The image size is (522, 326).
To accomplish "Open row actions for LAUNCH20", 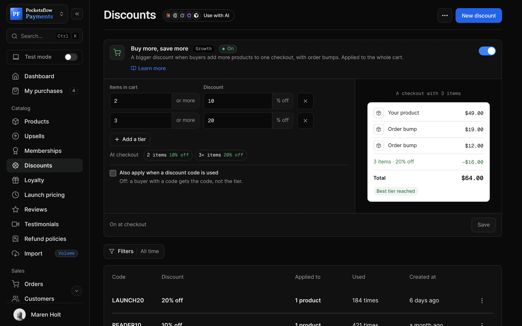I will pyautogui.click(x=482, y=301).
